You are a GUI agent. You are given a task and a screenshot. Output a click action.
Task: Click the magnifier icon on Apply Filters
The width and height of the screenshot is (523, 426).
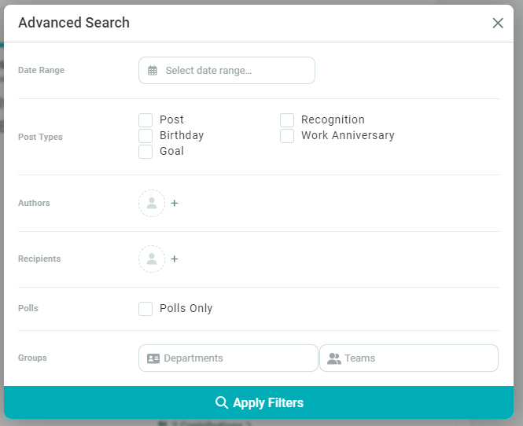222,403
